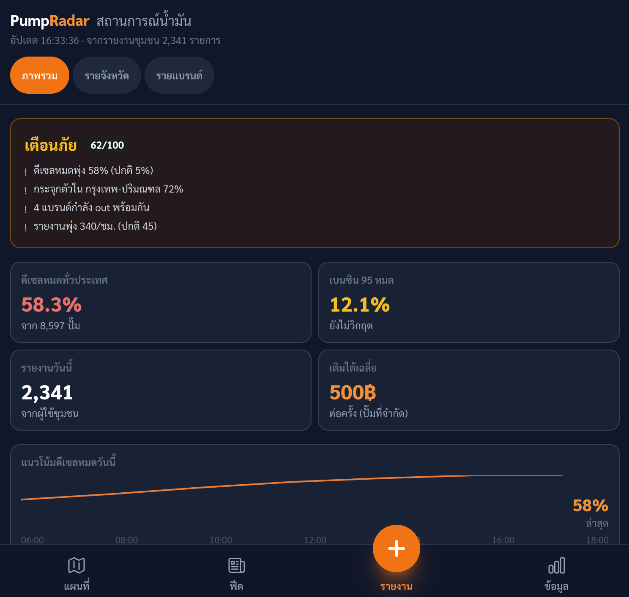The width and height of the screenshot is (629, 597).
Task: Click the Bangkok 72% cluster alert line
Action: pyautogui.click(x=108, y=189)
